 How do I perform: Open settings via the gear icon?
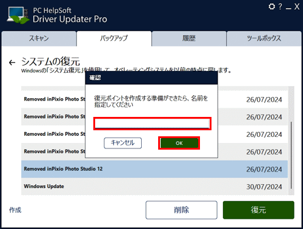tap(271, 7)
